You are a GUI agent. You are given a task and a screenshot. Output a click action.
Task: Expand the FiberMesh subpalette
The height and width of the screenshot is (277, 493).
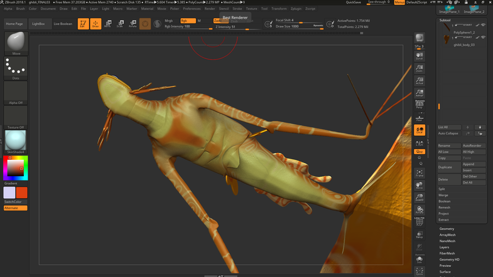[447, 253]
